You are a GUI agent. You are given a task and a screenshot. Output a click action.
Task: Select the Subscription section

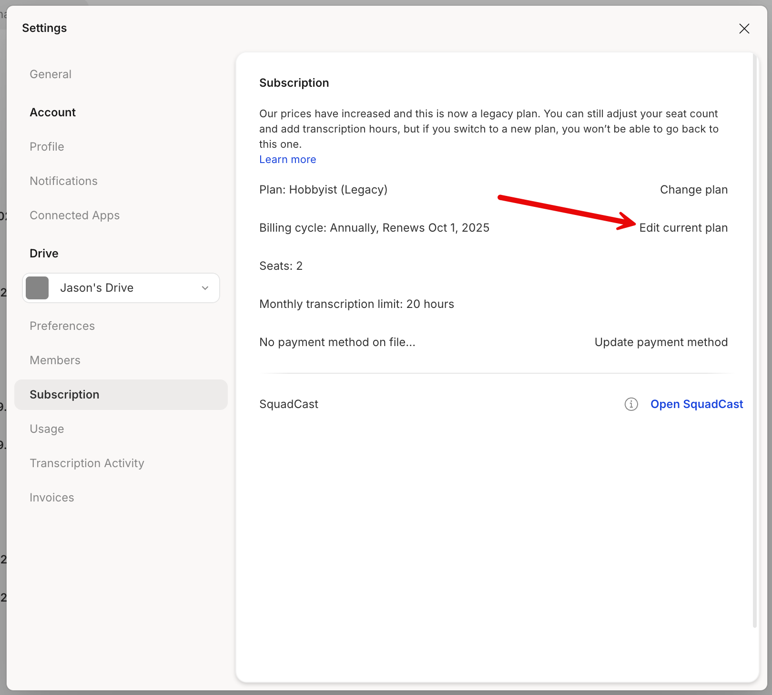[x=65, y=394]
